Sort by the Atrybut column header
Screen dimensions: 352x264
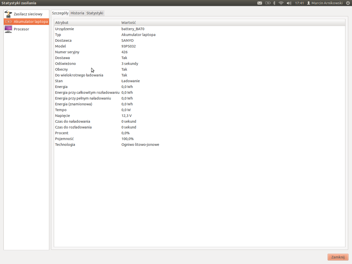[x=87, y=22]
